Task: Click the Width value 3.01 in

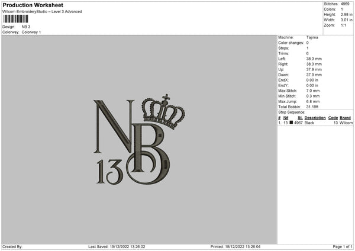Action: pyautogui.click(x=346, y=20)
